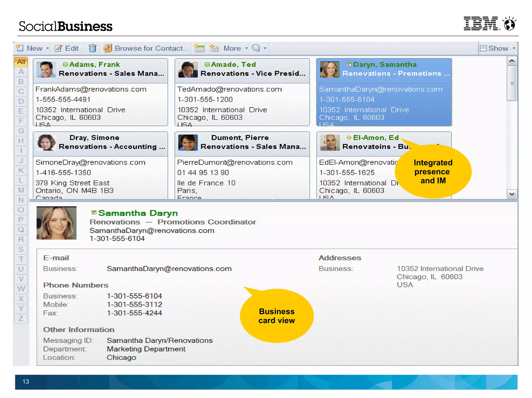Click presence icon beside Daryn, Samantha

click(349, 64)
